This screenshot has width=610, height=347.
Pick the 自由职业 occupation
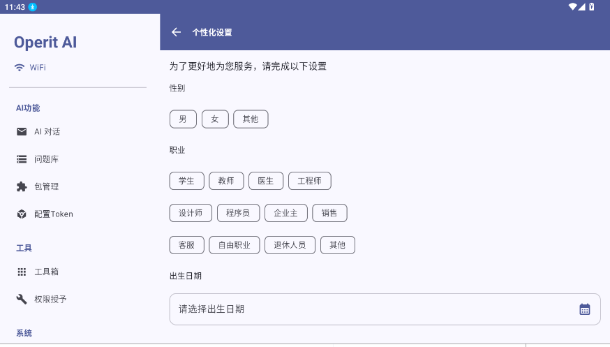[x=235, y=245]
